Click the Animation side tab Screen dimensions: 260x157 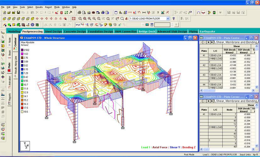pos(9,82)
